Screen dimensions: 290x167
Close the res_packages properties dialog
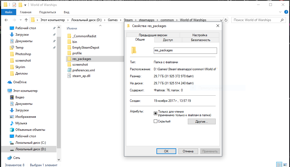[218, 26]
